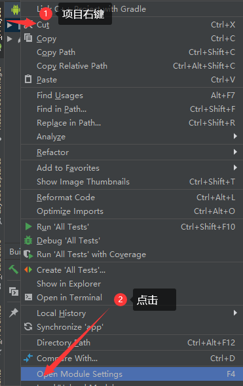This screenshot has height=386, width=243.
Task: Expand the first project tree node
Action: 9,25
